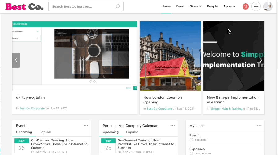
Task: Open New London Location Opening article
Action: pos(163,100)
